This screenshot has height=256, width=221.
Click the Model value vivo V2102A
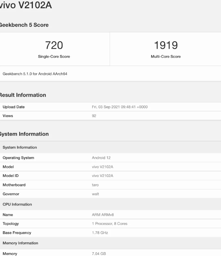click(x=103, y=167)
